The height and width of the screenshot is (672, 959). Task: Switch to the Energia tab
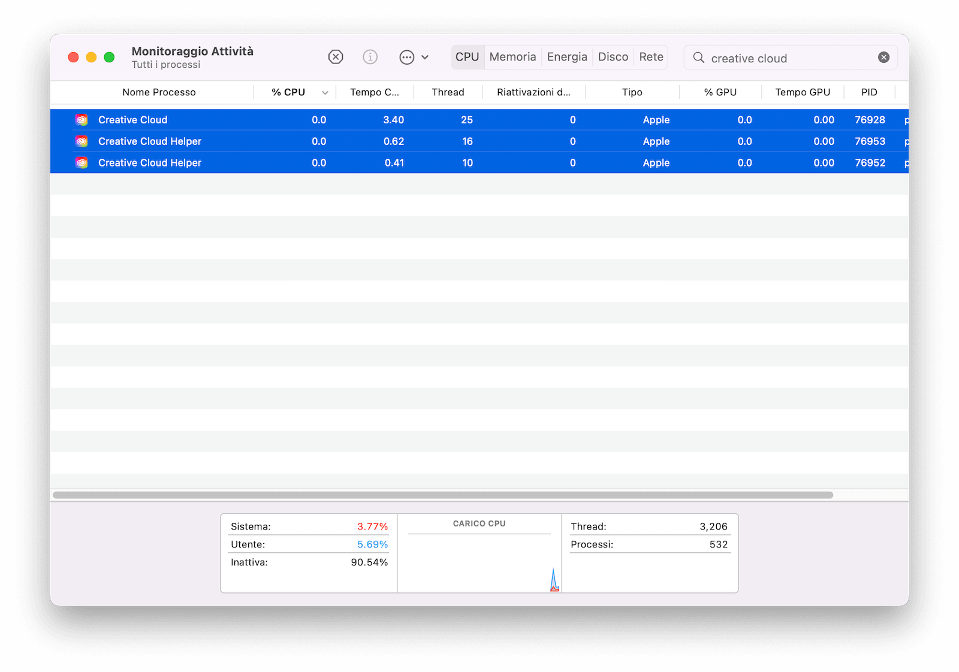[567, 57]
